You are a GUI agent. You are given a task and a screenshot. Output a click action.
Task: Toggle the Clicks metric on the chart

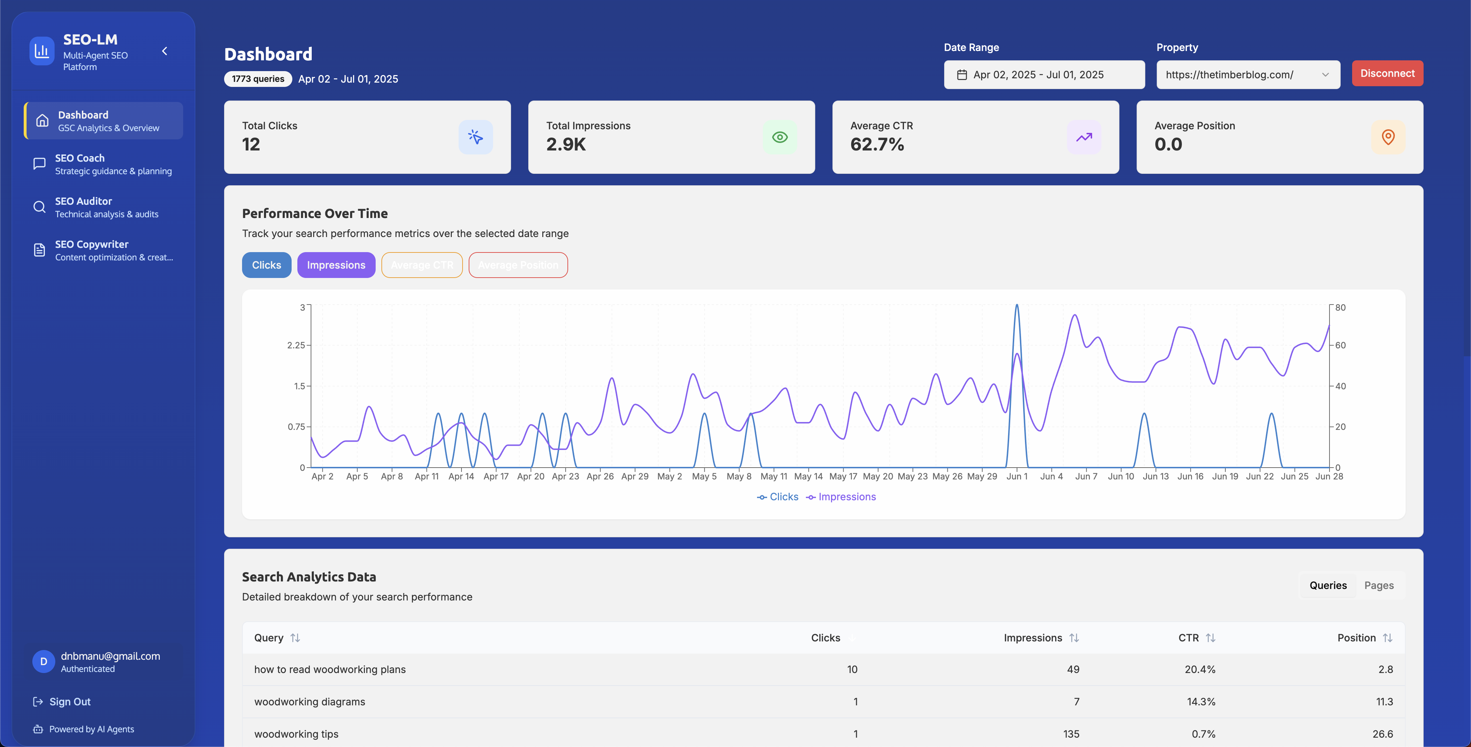tap(266, 265)
